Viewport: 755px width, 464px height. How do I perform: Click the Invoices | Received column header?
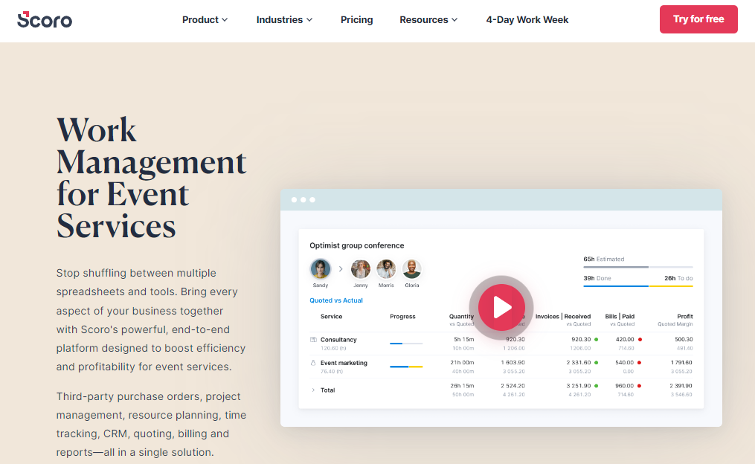click(563, 316)
